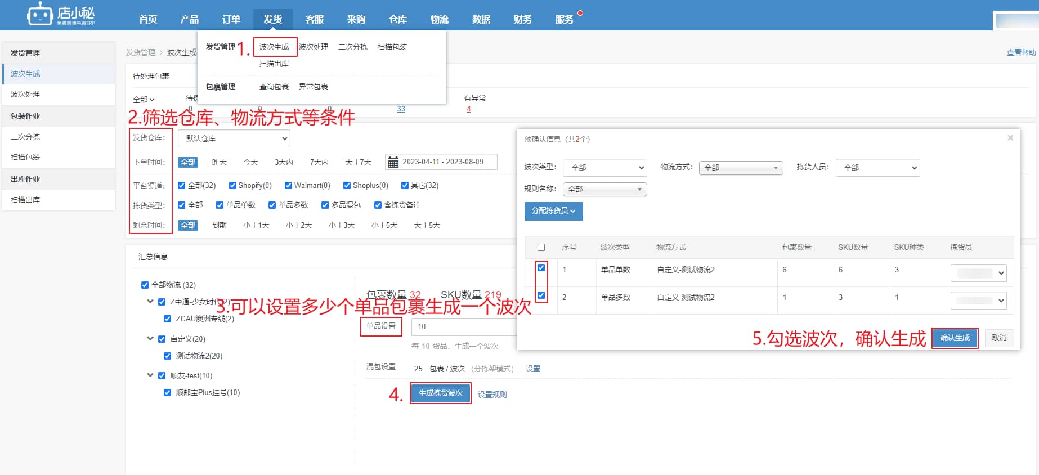Open the 分配拣货员 dropdown button
Viewport: 1039px width, 475px height.
tap(553, 211)
